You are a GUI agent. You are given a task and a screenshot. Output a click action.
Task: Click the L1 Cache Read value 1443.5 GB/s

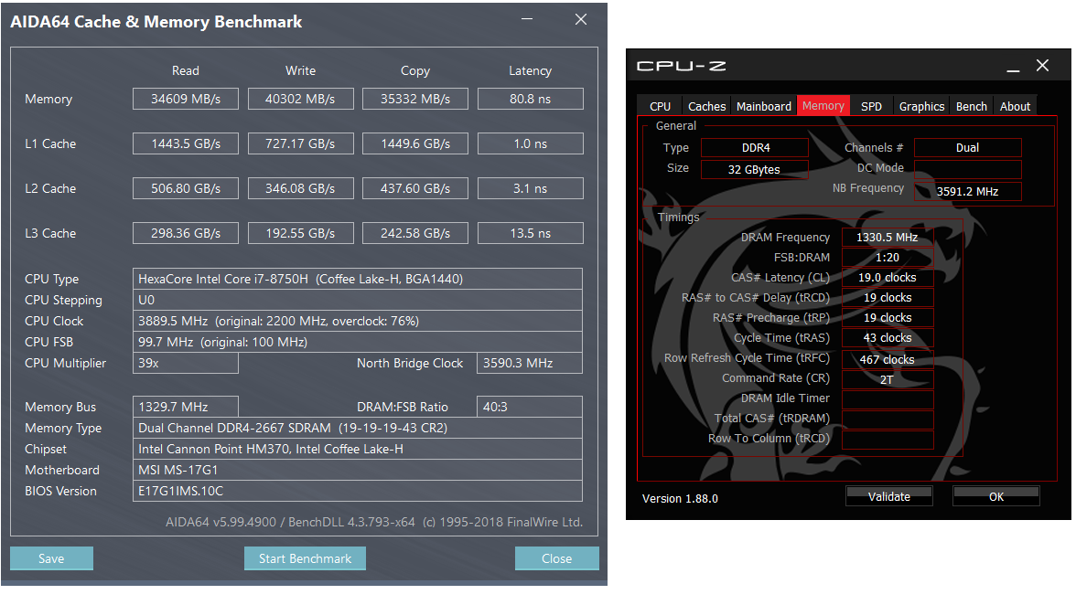point(186,143)
